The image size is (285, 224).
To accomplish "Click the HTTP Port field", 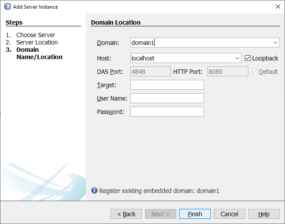I will pyautogui.click(x=228, y=72).
